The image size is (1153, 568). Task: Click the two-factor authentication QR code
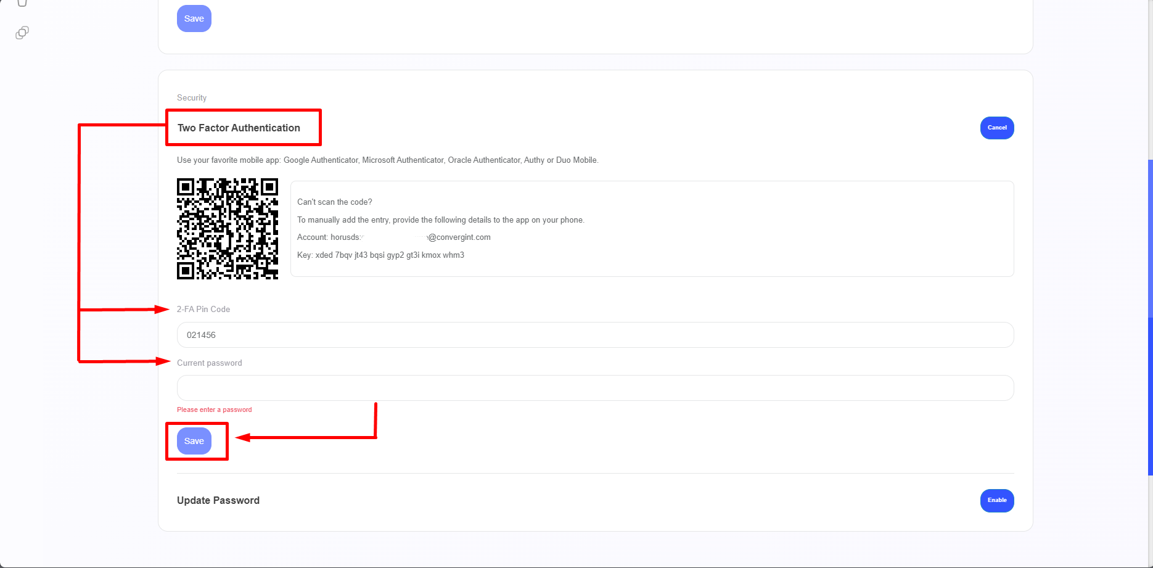[228, 229]
